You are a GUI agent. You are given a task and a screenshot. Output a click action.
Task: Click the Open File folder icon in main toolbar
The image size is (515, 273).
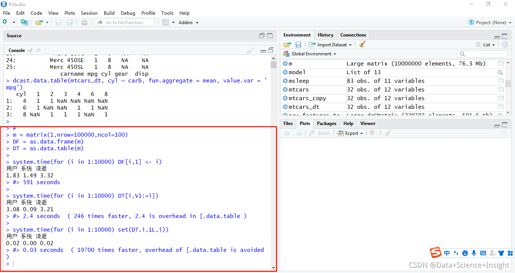pos(39,23)
